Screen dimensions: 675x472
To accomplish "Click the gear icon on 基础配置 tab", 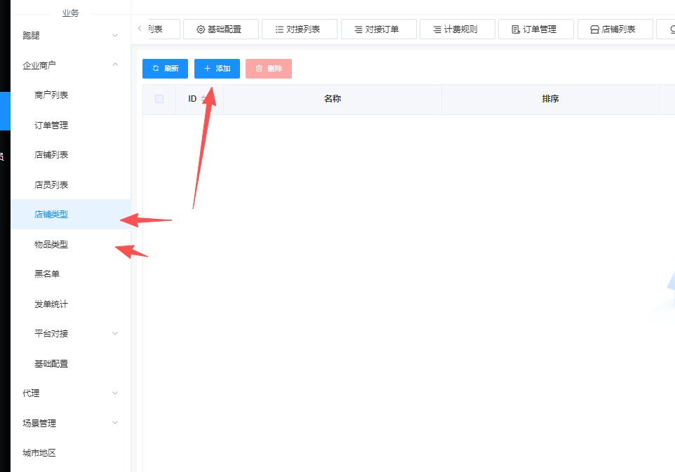I will coord(201,29).
